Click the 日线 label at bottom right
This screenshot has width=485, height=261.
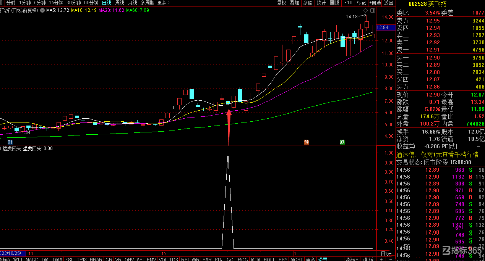(x=386, y=253)
